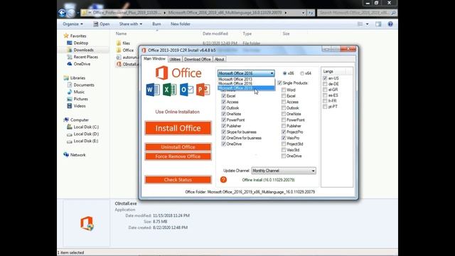The width and height of the screenshot is (455, 256).
Task: Sort files by the Name column header
Action: (x=121, y=33)
